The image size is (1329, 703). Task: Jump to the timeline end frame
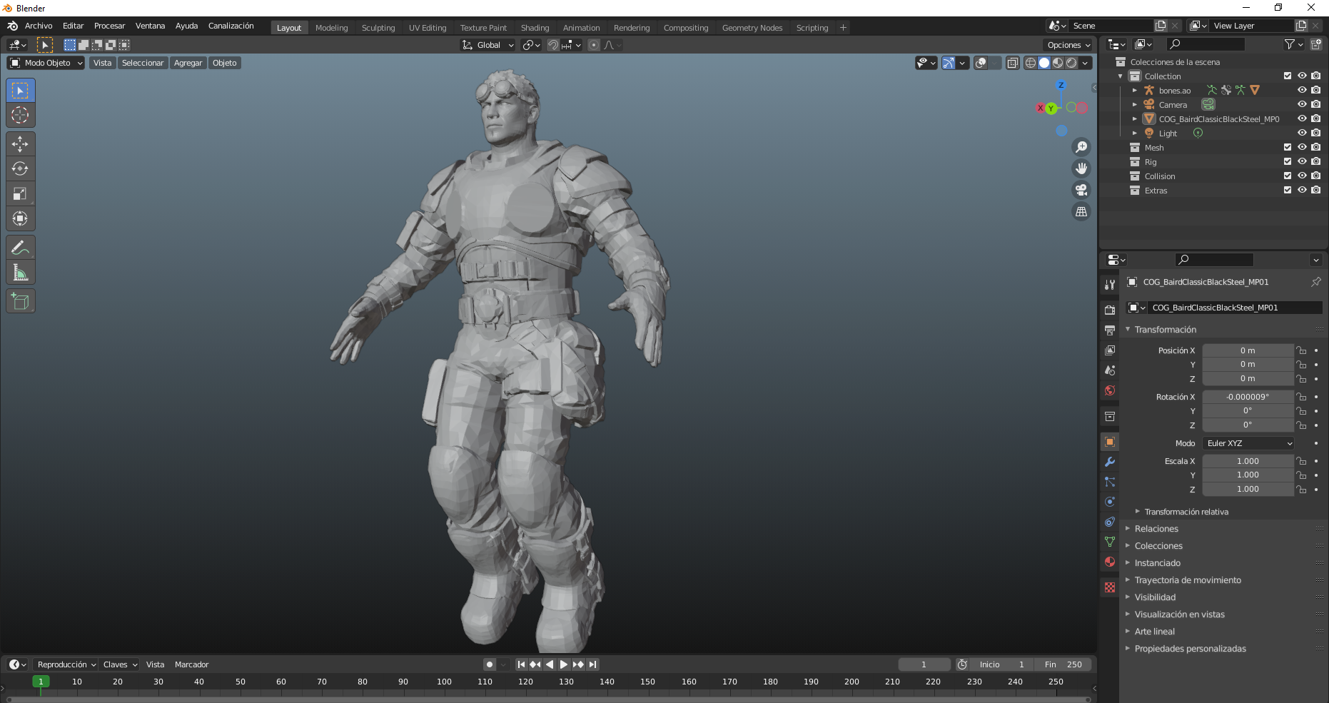coord(592,664)
